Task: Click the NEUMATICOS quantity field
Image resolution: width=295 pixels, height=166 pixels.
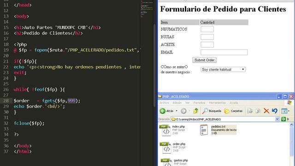Action: pyautogui.click(x=207, y=29)
